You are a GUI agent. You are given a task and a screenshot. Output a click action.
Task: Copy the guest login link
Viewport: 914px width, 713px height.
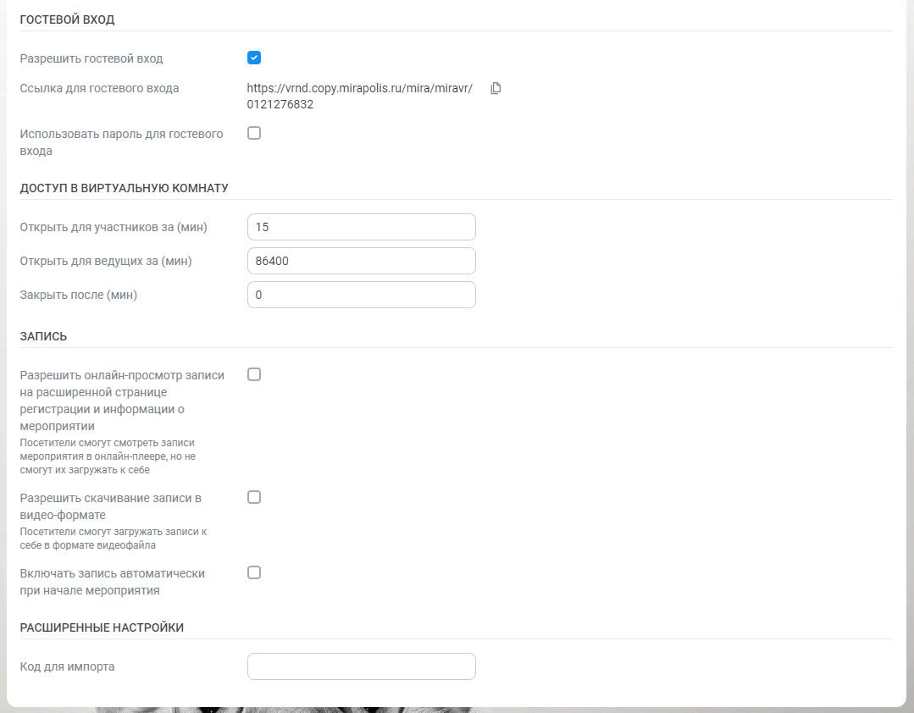pyautogui.click(x=496, y=88)
